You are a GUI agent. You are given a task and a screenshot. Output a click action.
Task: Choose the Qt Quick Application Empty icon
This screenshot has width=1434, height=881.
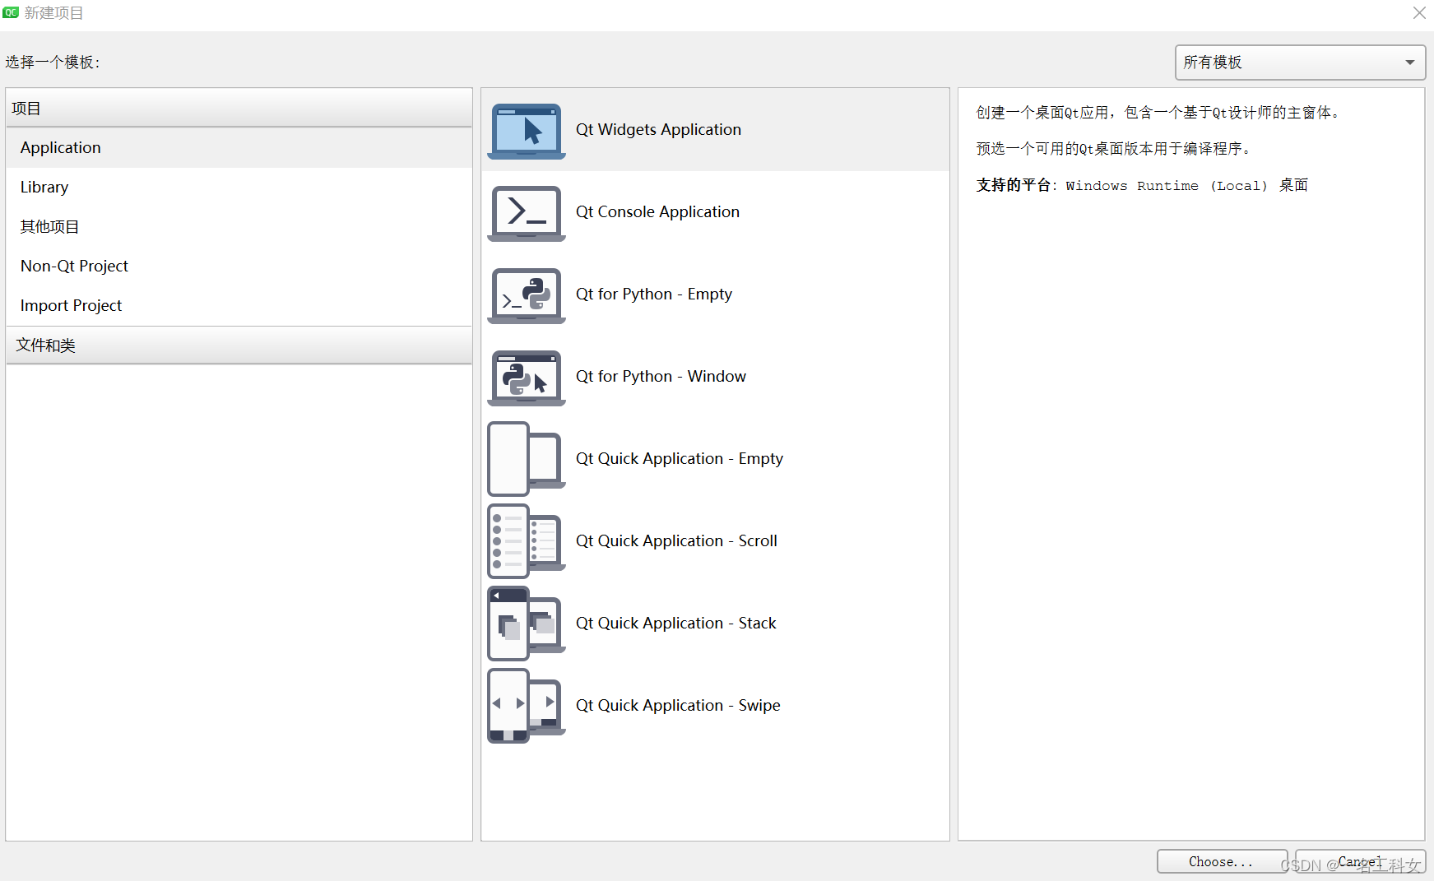tap(527, 459)
